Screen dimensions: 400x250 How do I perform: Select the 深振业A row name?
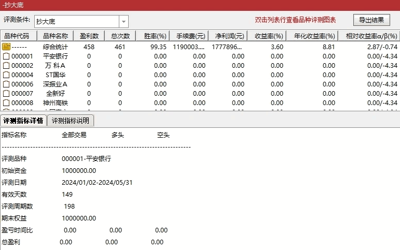(55, 84)
